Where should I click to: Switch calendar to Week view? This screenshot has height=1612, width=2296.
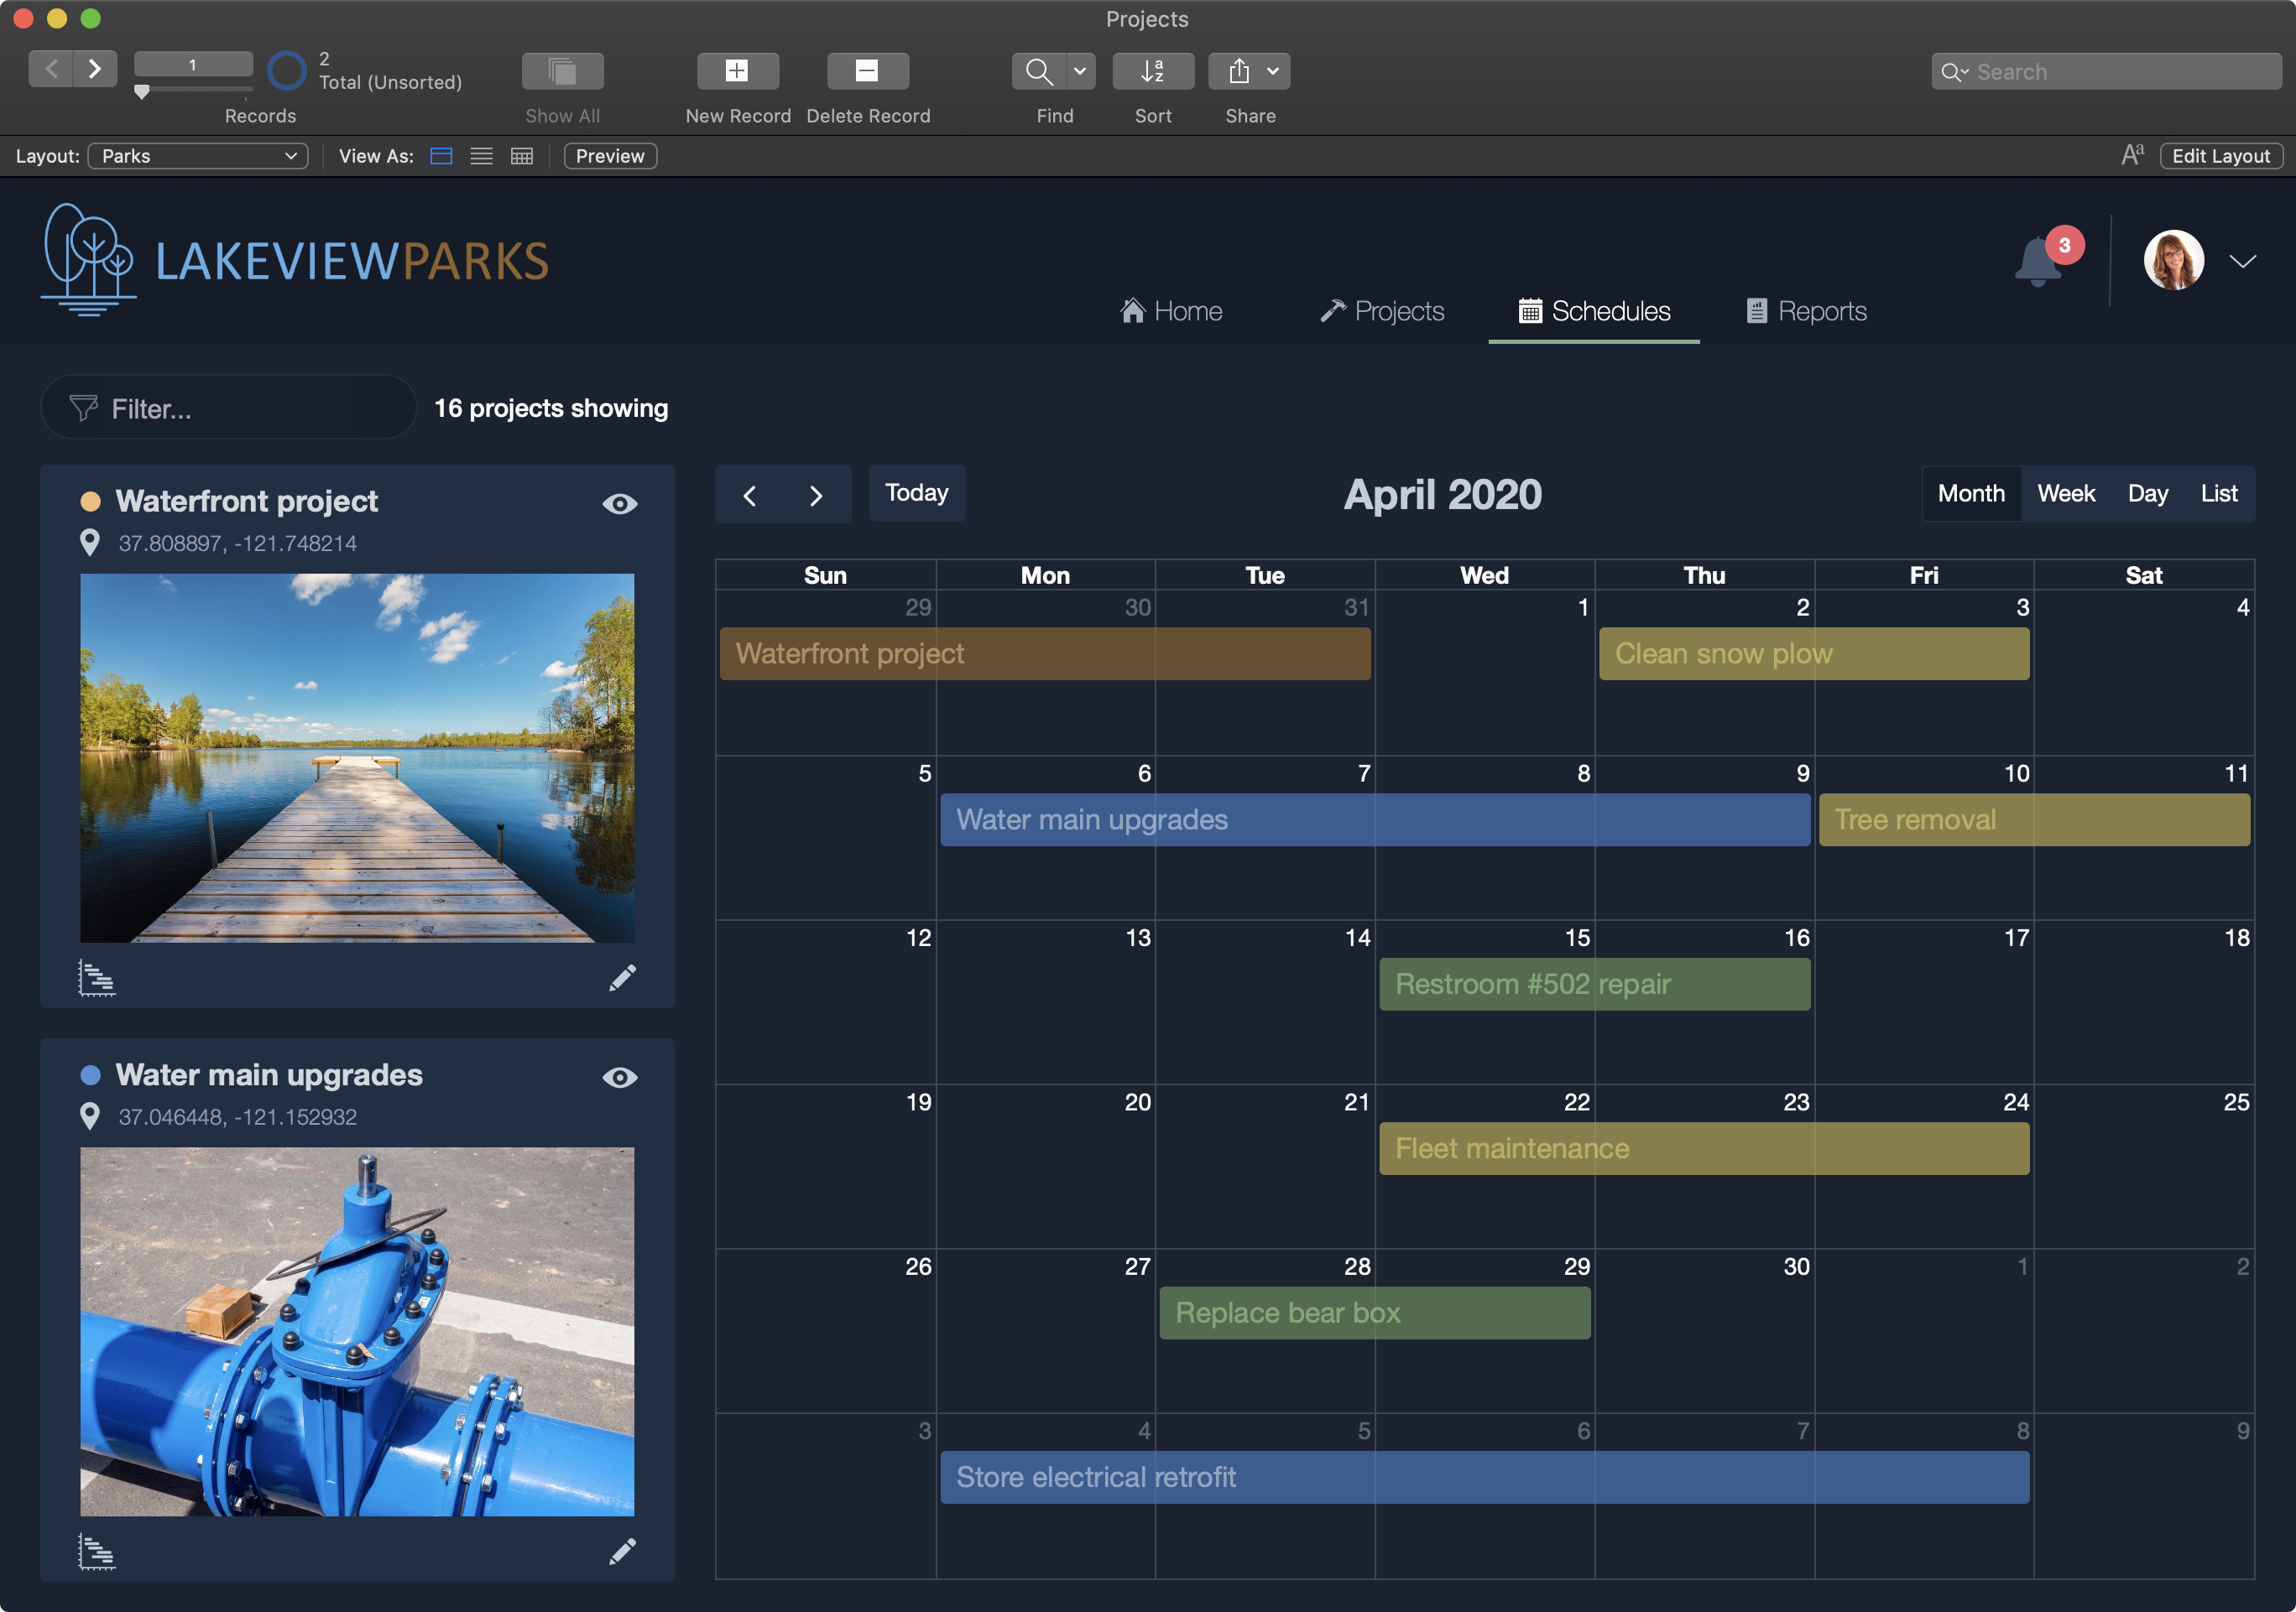[x=2065, y=492]
